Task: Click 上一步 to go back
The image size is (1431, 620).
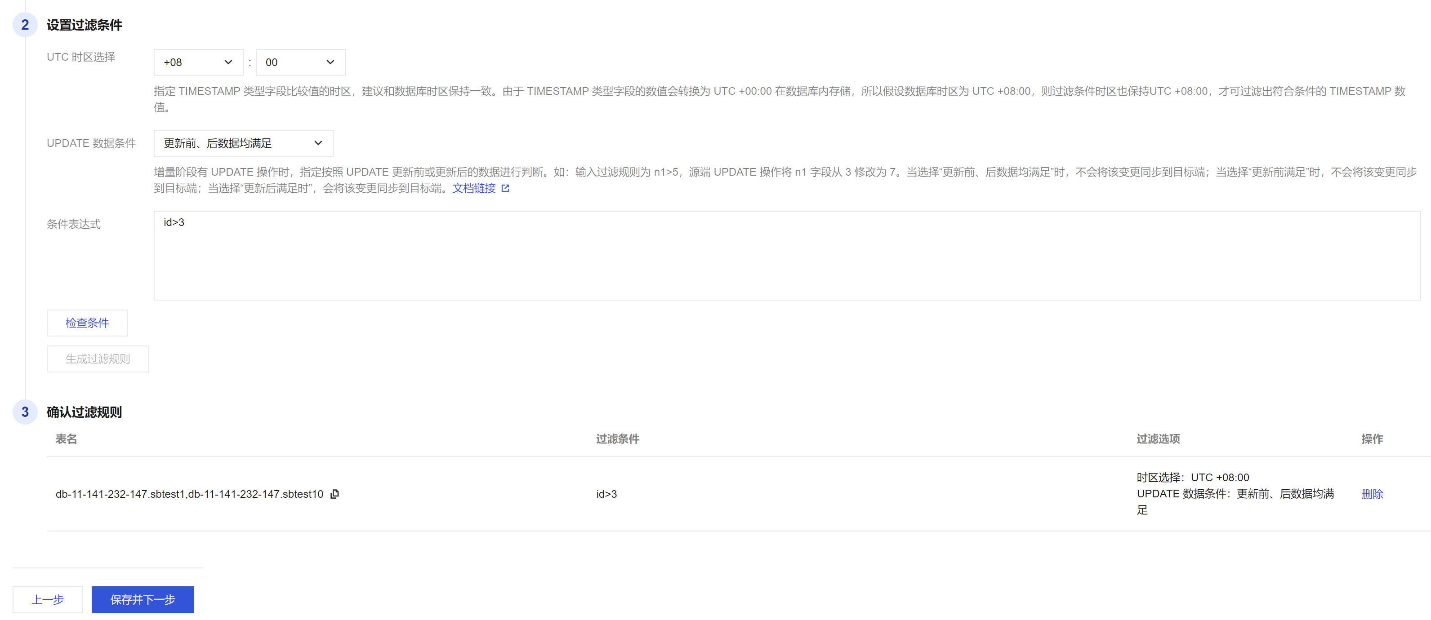Action: pyautogui.click(x=47, y=599)
